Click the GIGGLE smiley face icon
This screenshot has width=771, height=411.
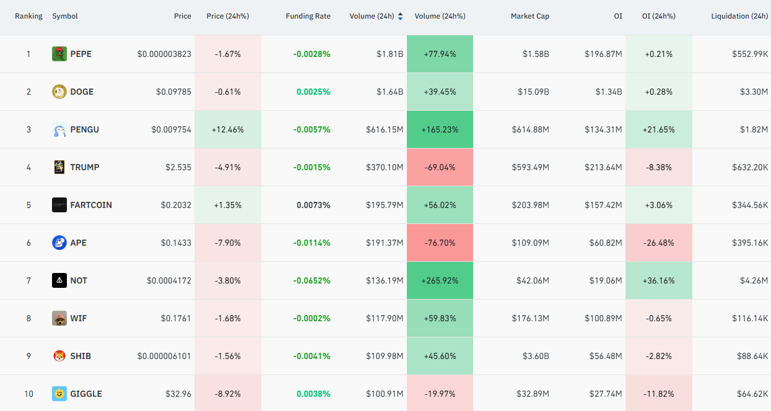(x=59, y=394)
